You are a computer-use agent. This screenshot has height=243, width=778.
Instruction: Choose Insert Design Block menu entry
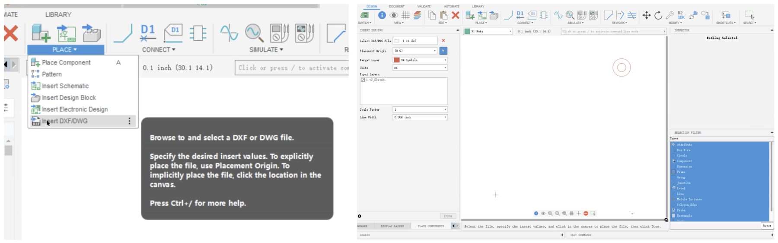(83, 98)
